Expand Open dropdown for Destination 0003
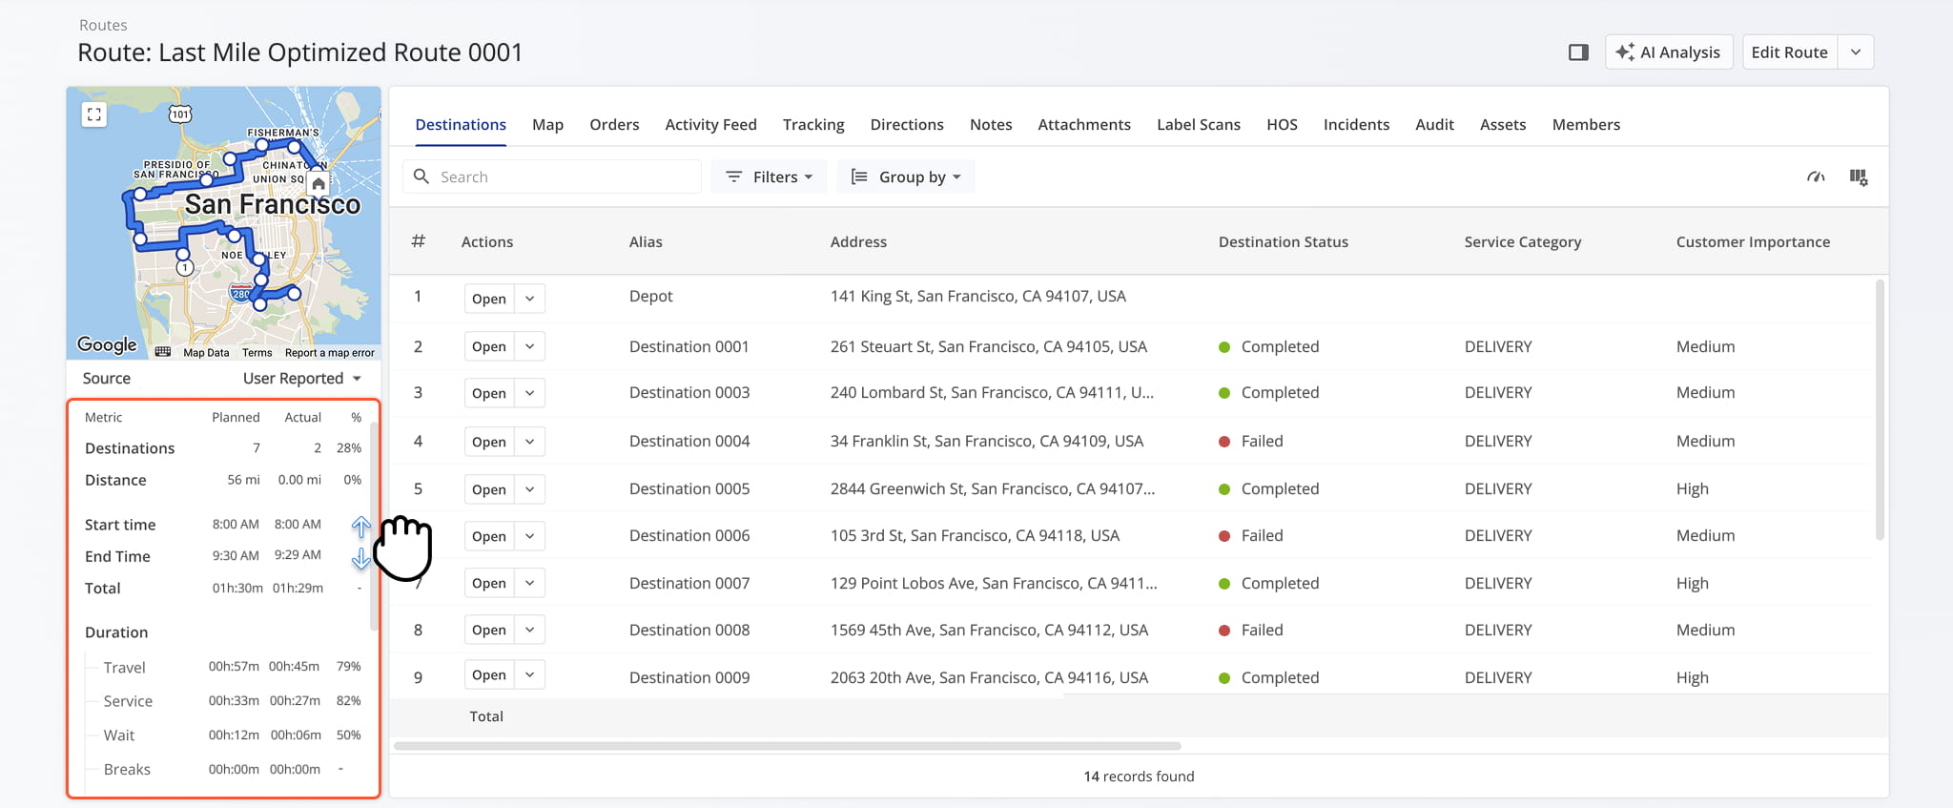This screenshot has width=1953, height=808. click(530, 393)
